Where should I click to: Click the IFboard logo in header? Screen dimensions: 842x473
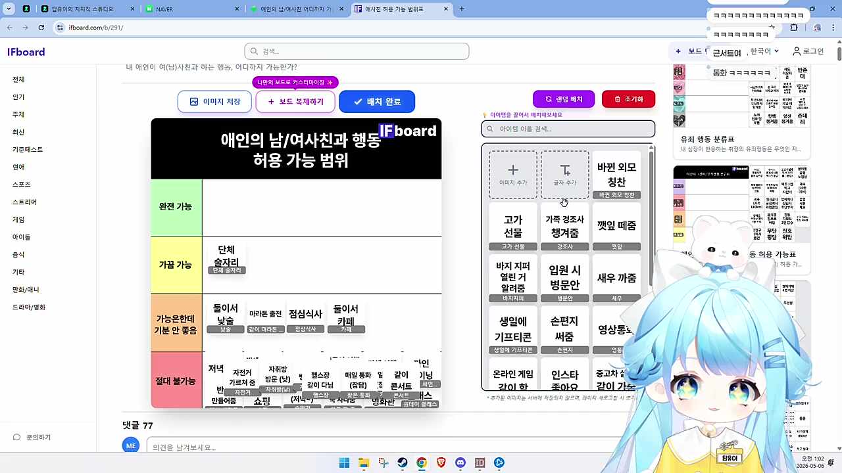(x=26, y=52)
